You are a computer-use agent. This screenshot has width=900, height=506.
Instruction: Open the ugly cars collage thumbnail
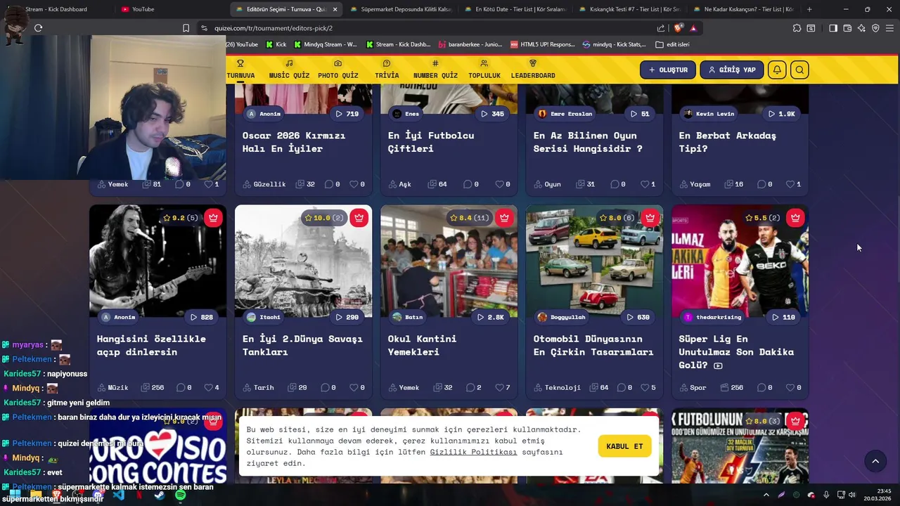click(594, 261)
